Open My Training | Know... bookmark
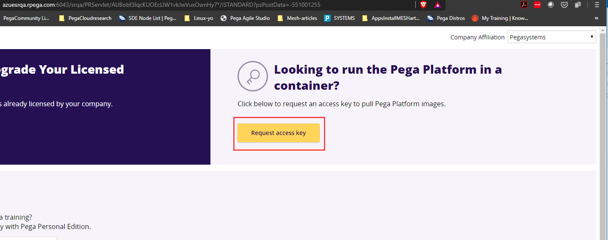 (x=500, y=18)
